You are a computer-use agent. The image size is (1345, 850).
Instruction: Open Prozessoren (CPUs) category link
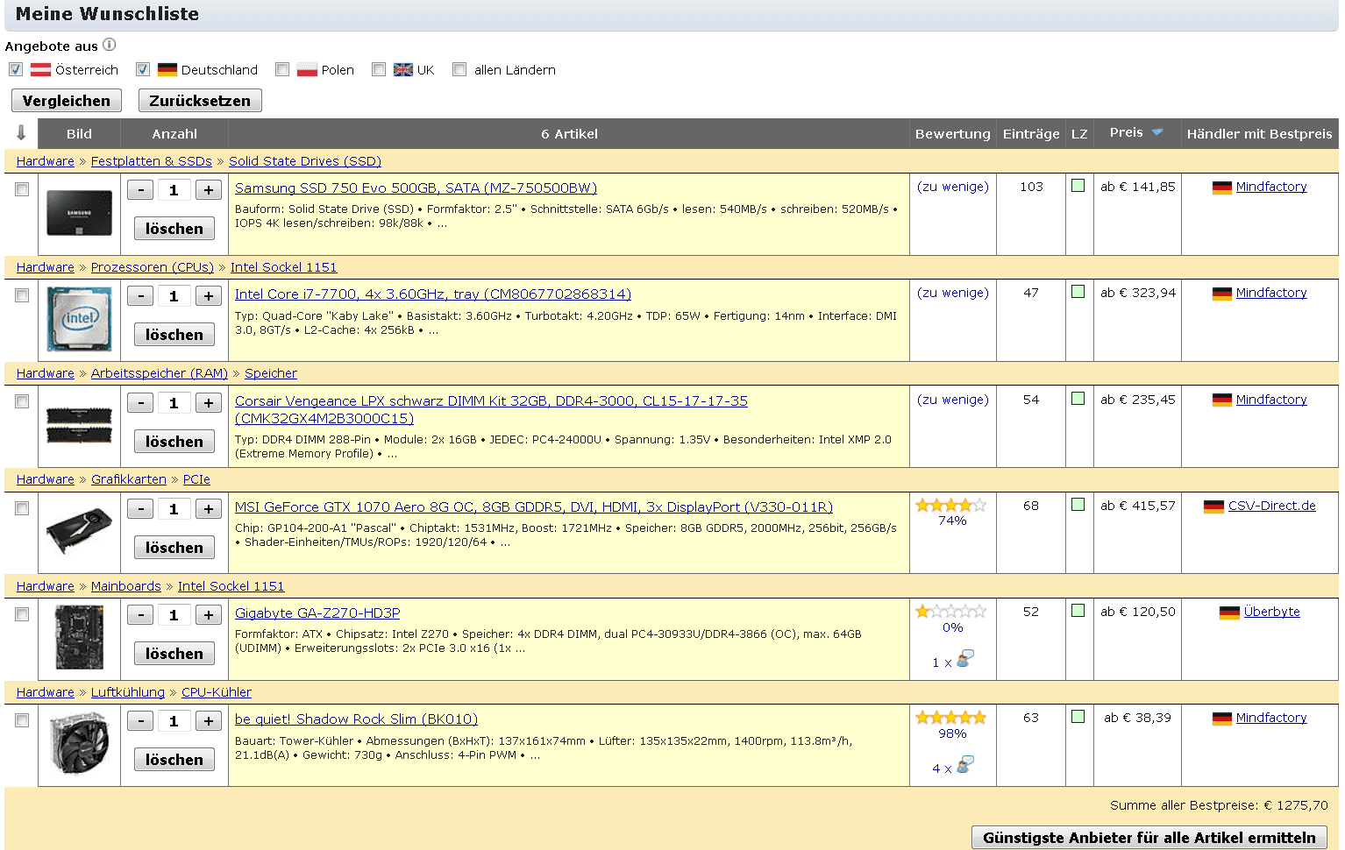(153, 267)
